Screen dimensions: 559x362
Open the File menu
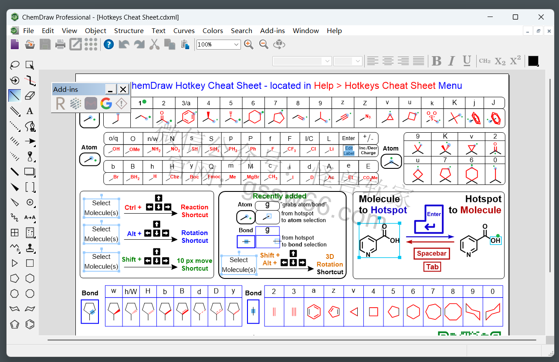[28, 30]
